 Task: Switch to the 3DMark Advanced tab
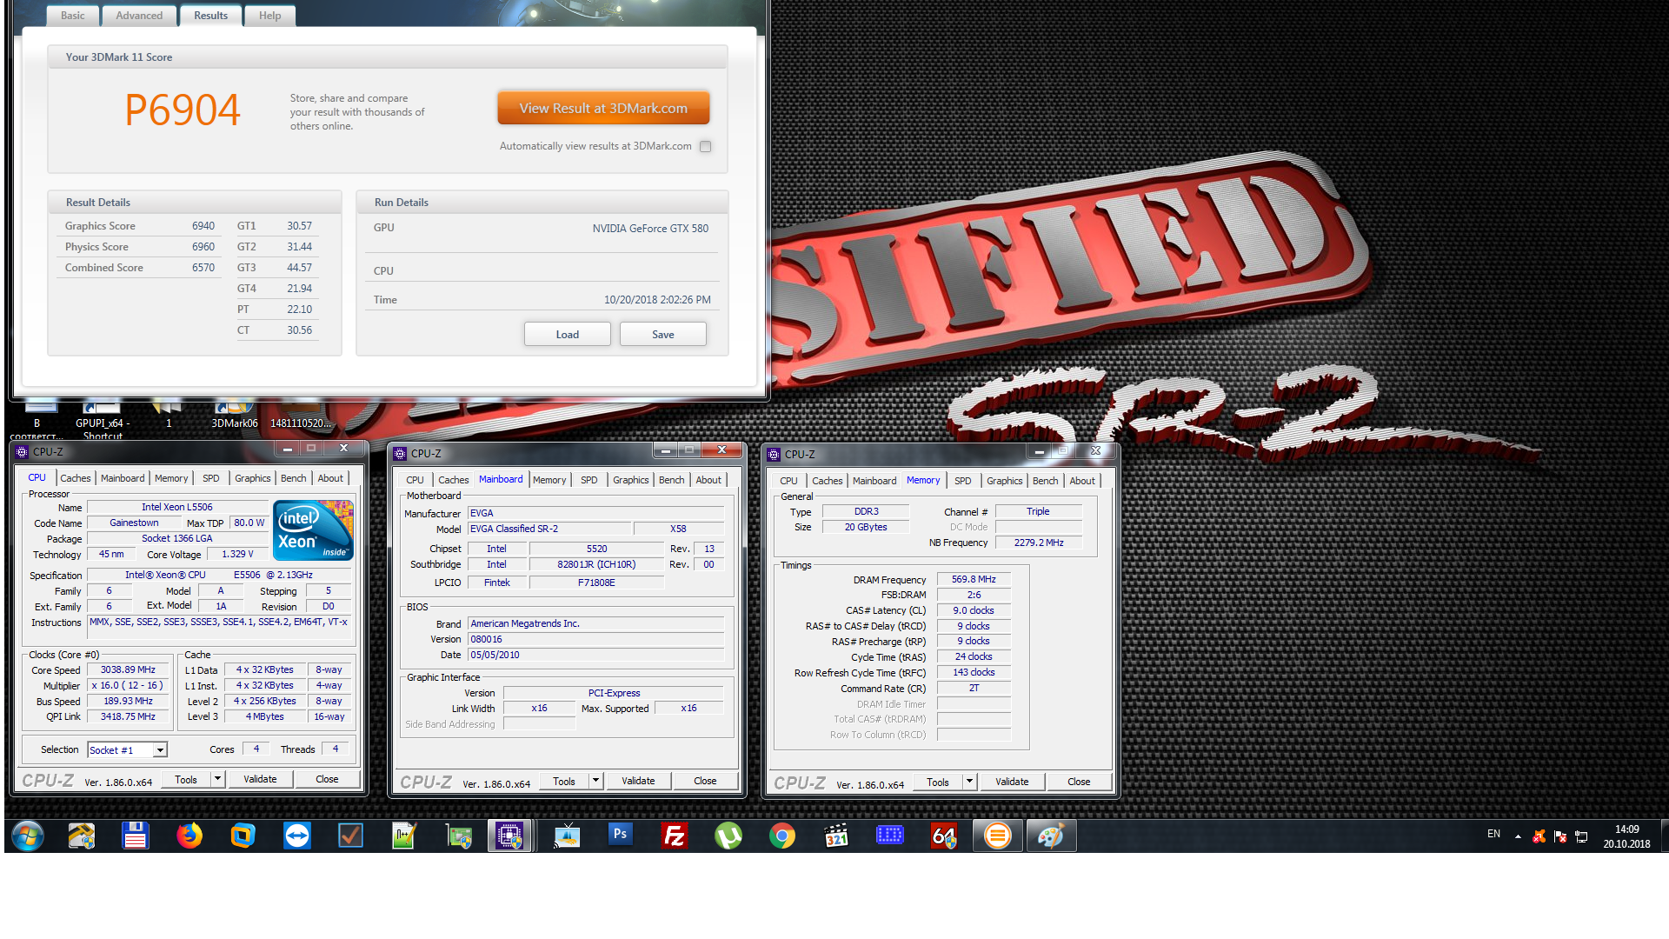click(x=139, y=16)
